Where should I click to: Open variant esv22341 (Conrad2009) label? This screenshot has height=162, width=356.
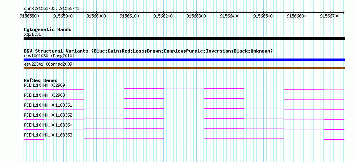pyautogui.click(x=49, y=64)
